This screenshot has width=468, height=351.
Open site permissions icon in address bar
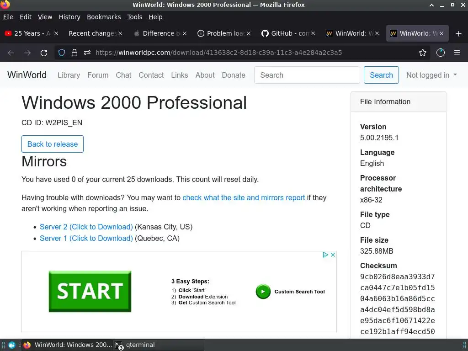point(87,53)
